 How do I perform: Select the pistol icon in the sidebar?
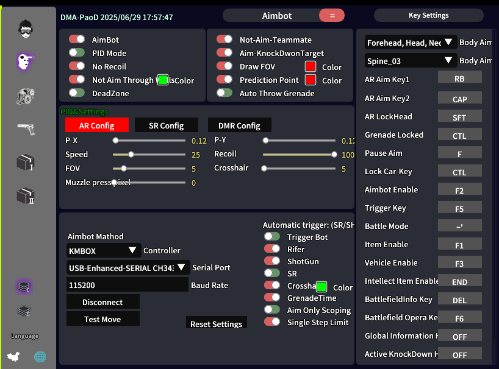[26, 129]
